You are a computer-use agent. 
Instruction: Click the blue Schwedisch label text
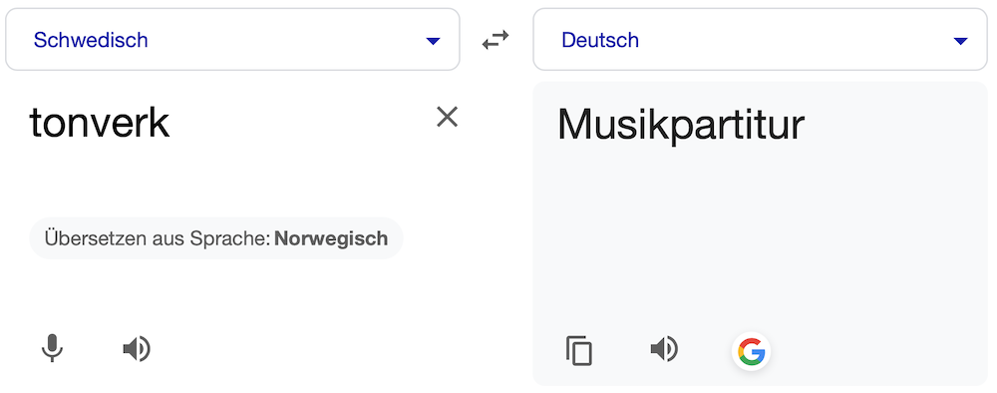point(91,40)
